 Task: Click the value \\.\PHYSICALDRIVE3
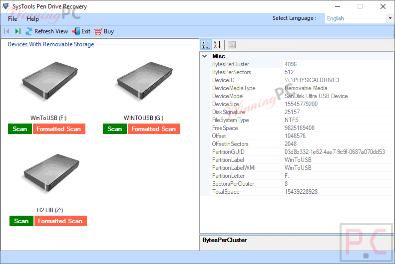pos(312,80)
